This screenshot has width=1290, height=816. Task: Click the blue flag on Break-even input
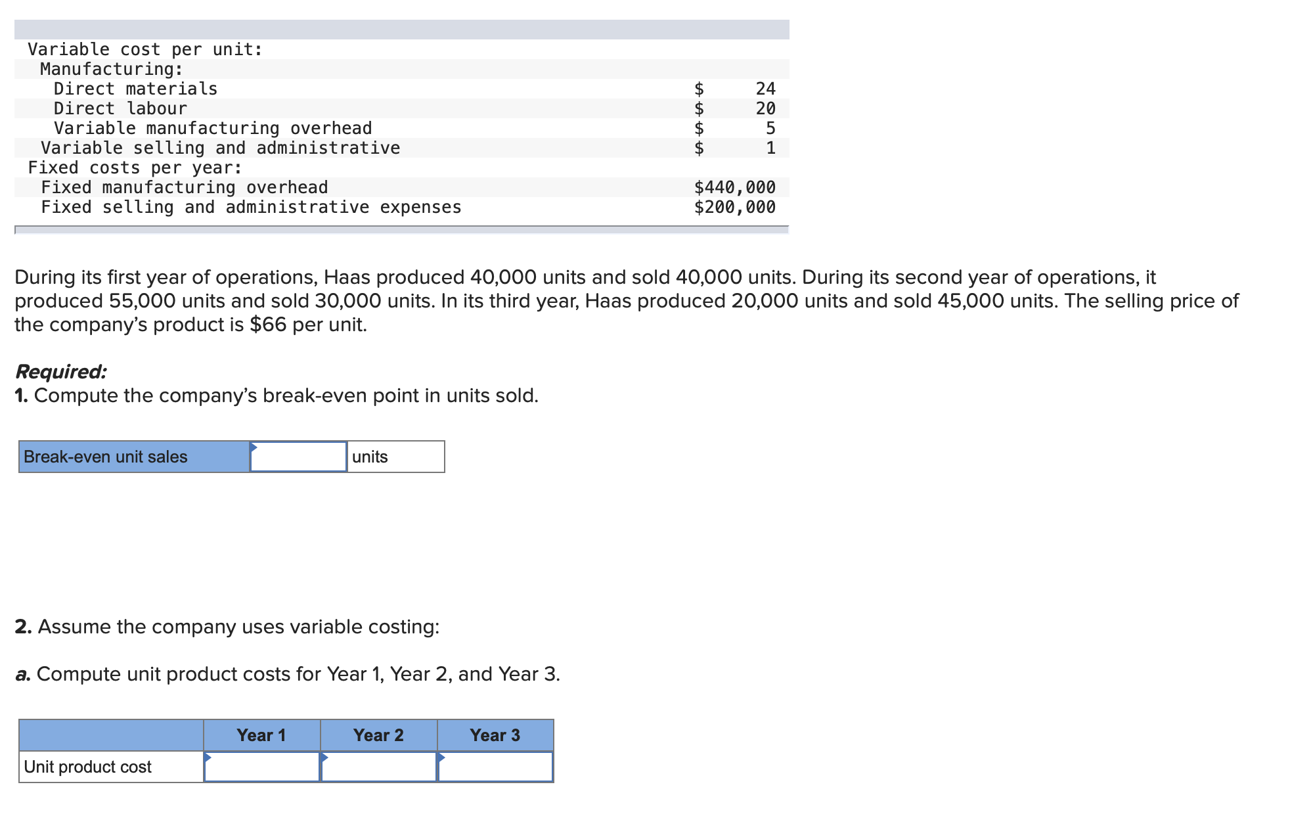[253, 447]
